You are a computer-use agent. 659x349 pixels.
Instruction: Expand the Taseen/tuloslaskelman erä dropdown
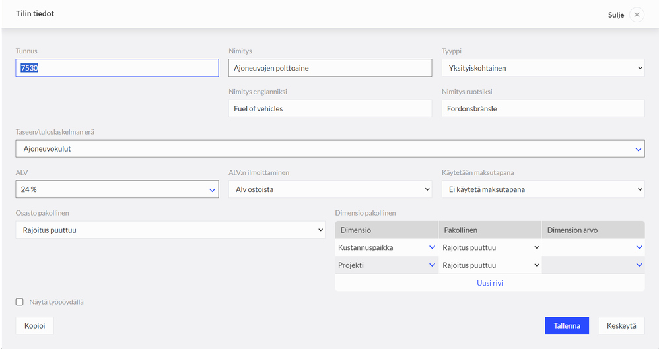click(x=330, y=149)
